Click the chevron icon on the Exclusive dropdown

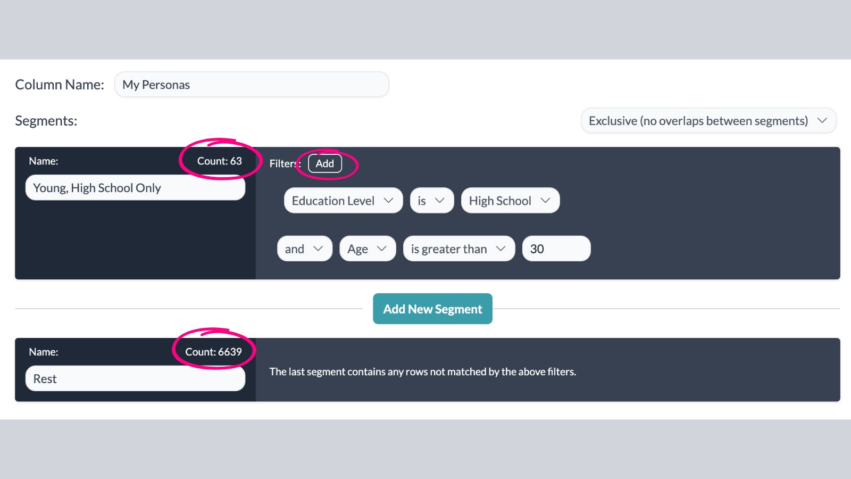click(822, 120)
